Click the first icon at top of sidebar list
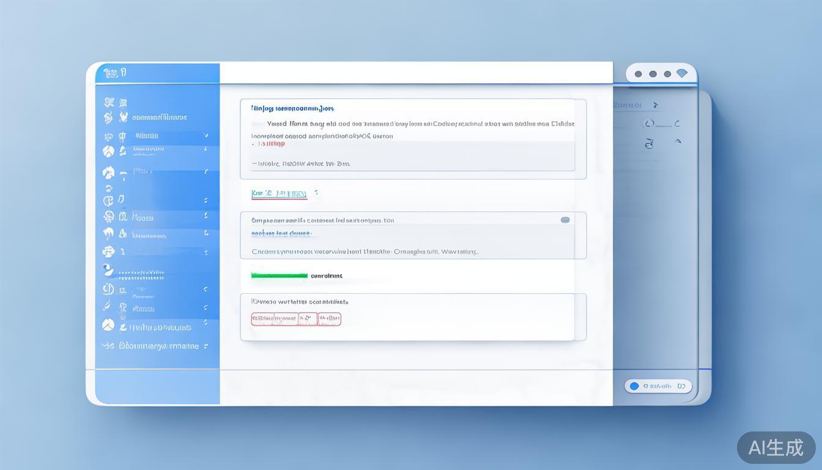This screenshot has height=470, width=822. tap(109, 102)
